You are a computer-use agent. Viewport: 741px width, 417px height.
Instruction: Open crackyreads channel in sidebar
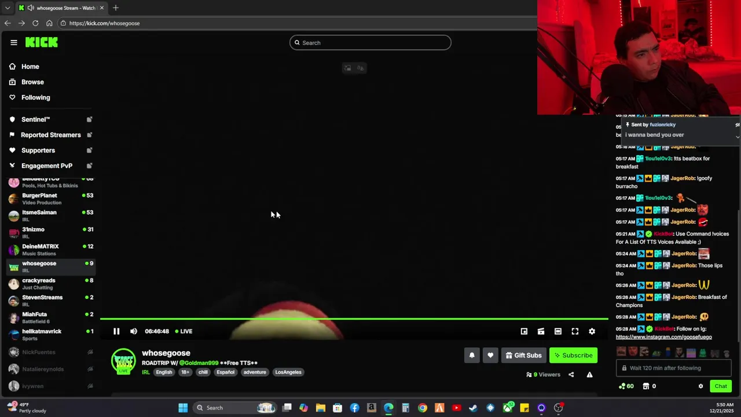(51, 284)
